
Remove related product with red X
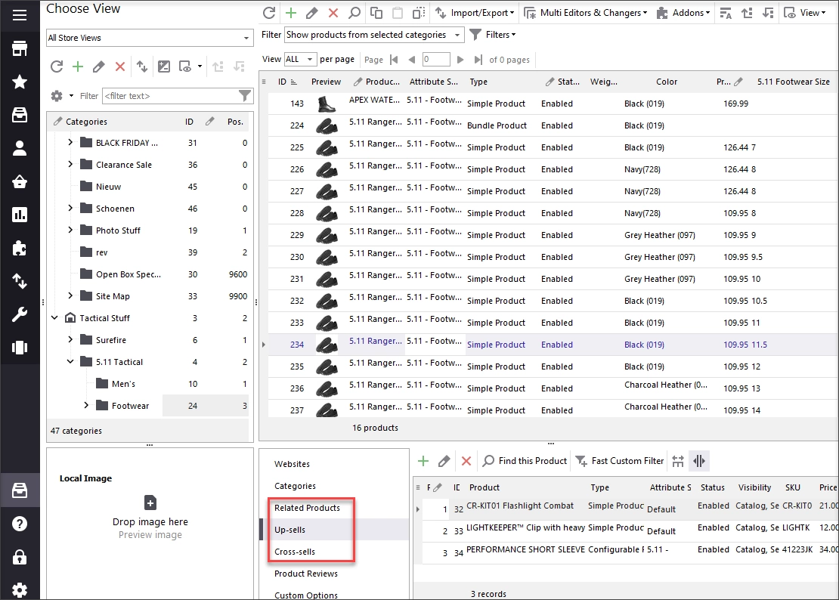[466, 461]
